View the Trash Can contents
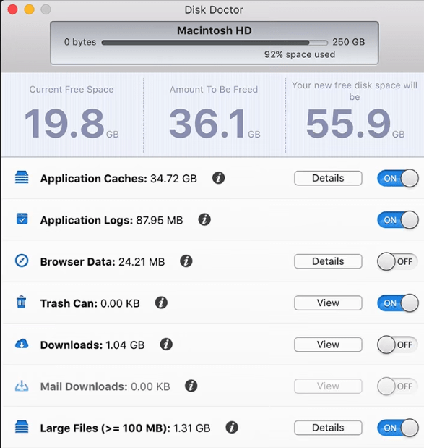Image resolution: width=424 pixels, height=448 pixels. click(328, 303)
